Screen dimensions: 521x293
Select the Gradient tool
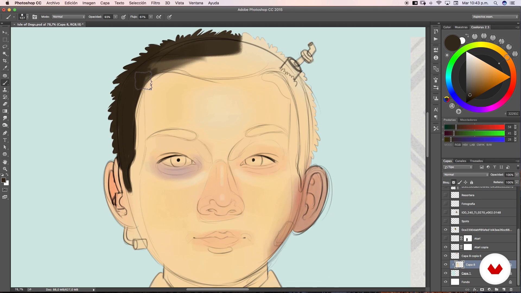click(x=5, y=111)
